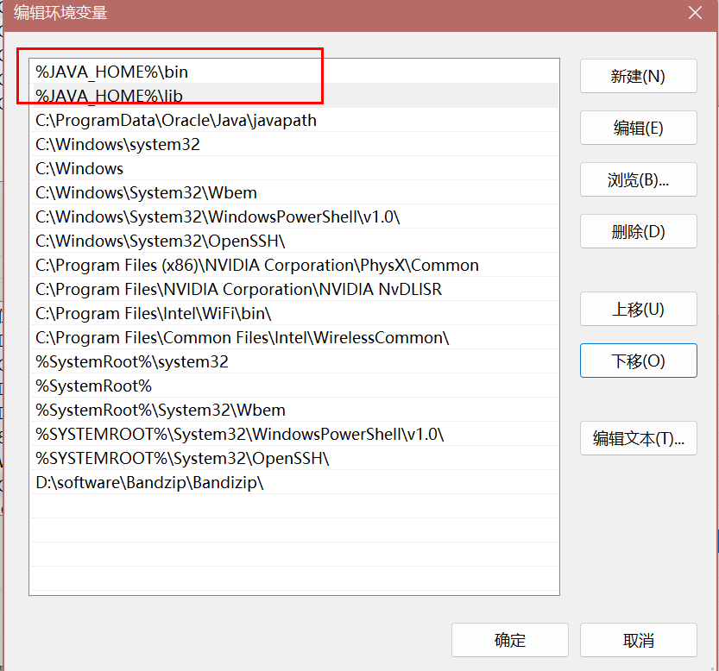Open 编辑文本(T)... text editor
The width and height of the screenshot is (719, 671).
tap(639, 439)
